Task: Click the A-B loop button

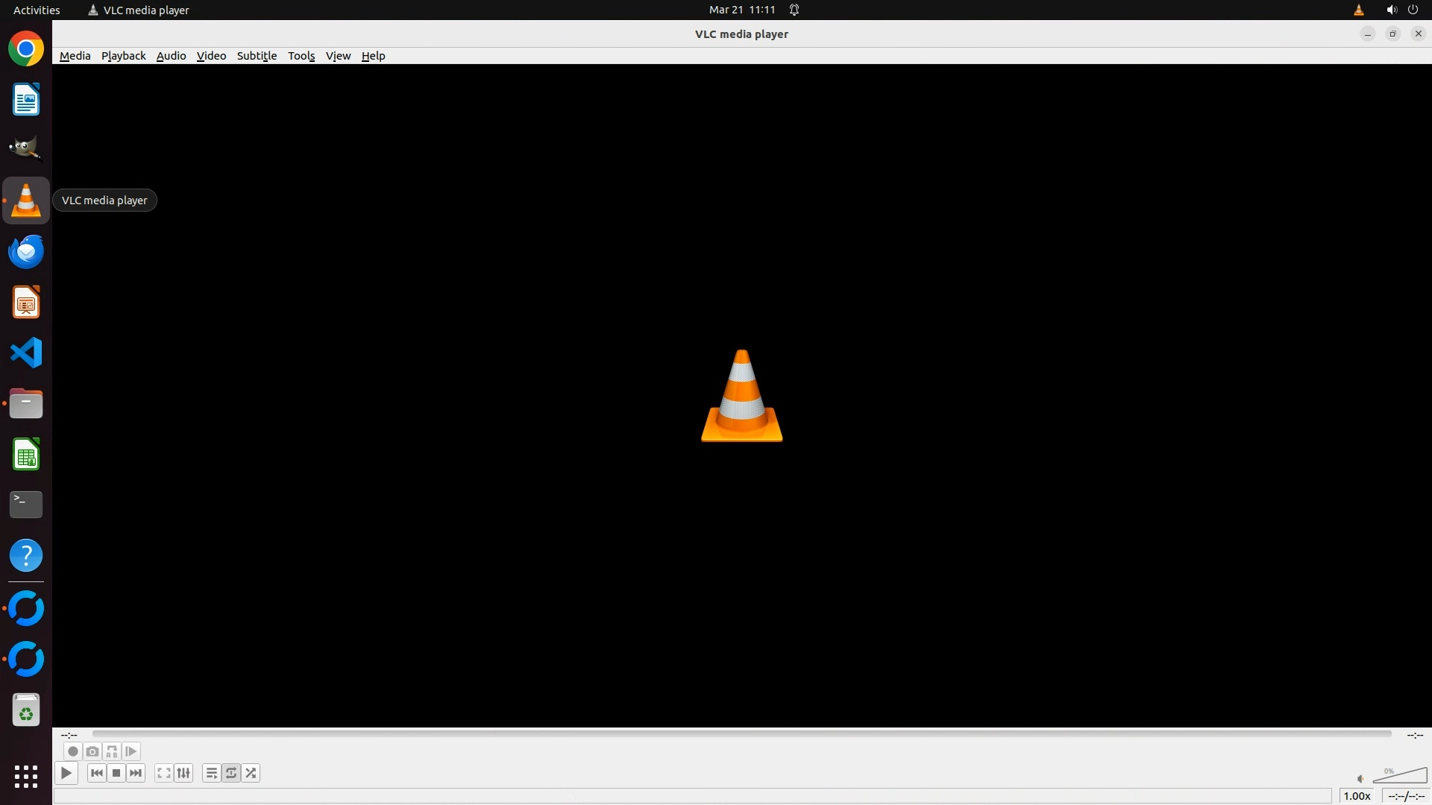Action: click(112, 751)
